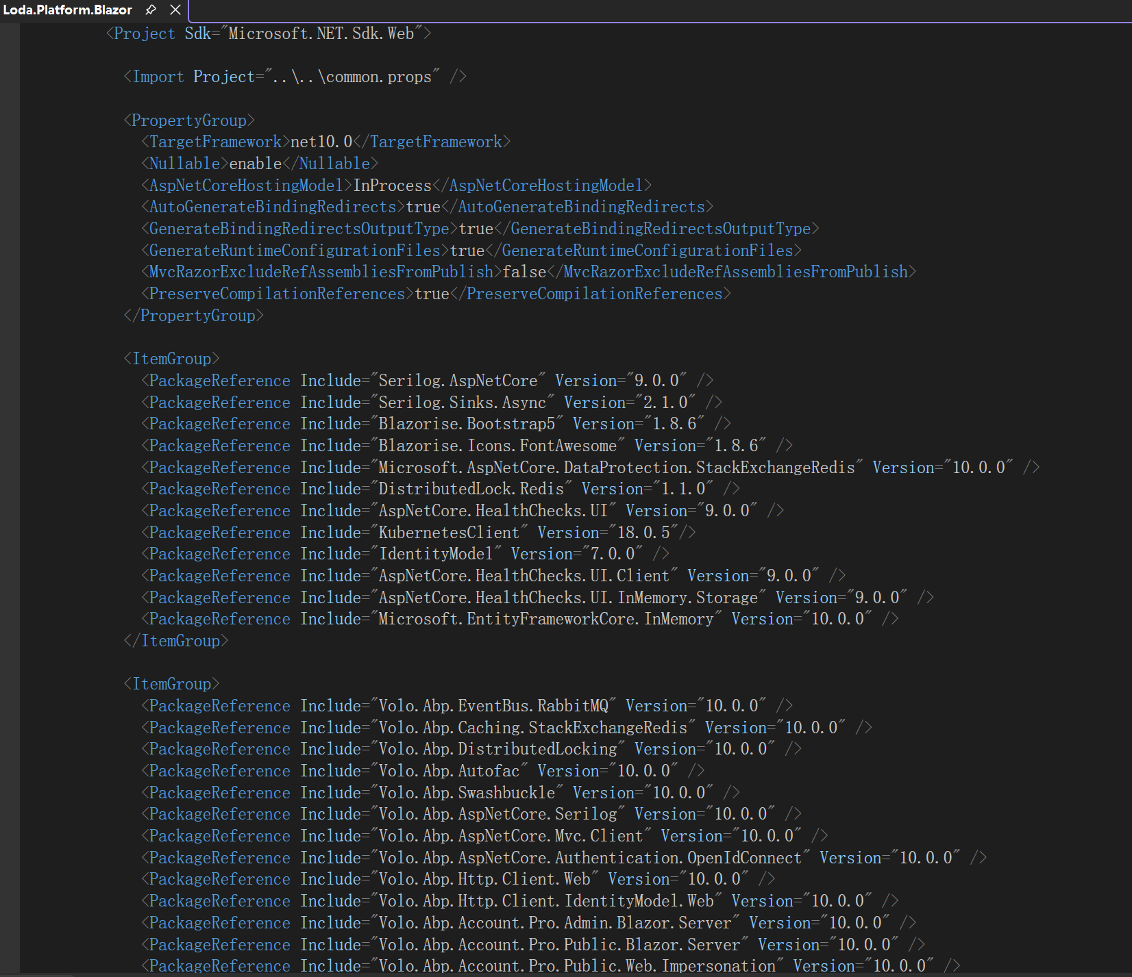1132x977 pixels.
Task: Click the DistributedLock.Redis package name
Action: click(471, 489)
